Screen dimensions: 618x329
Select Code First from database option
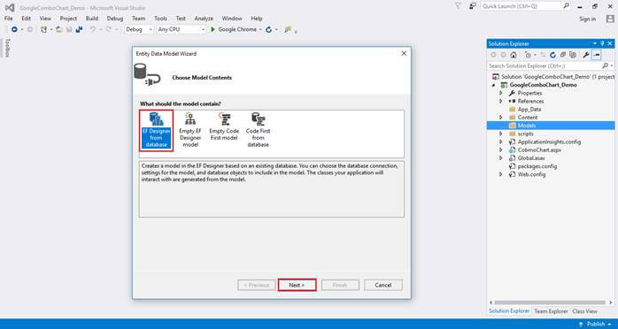click(259, 130)
